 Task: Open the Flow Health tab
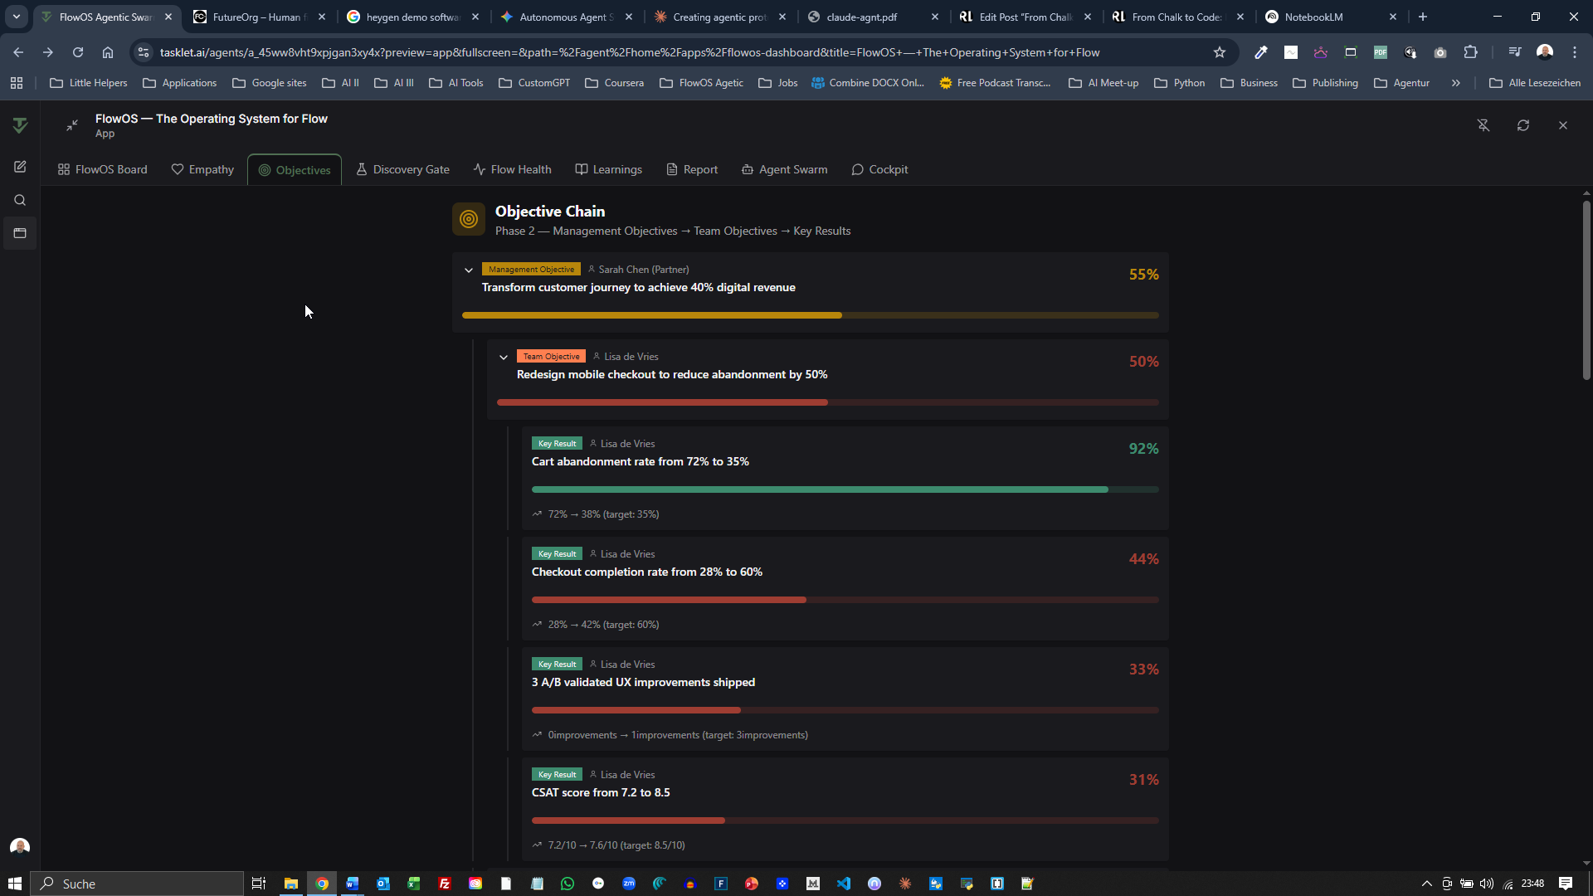(512, 169)
